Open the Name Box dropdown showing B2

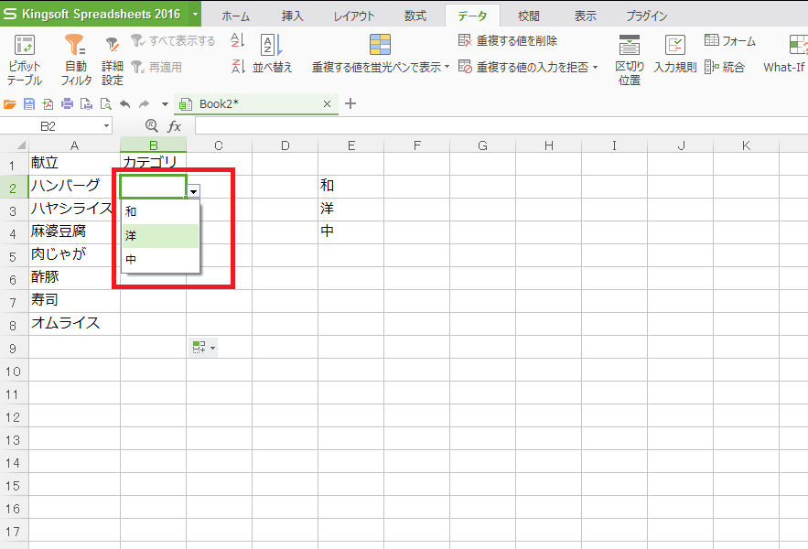tap(106, 125)
